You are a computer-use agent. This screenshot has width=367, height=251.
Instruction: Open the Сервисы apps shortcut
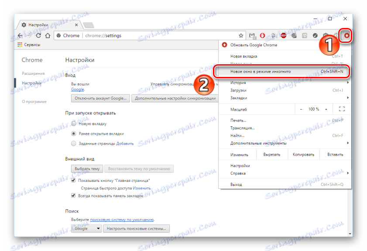(29, 45)
